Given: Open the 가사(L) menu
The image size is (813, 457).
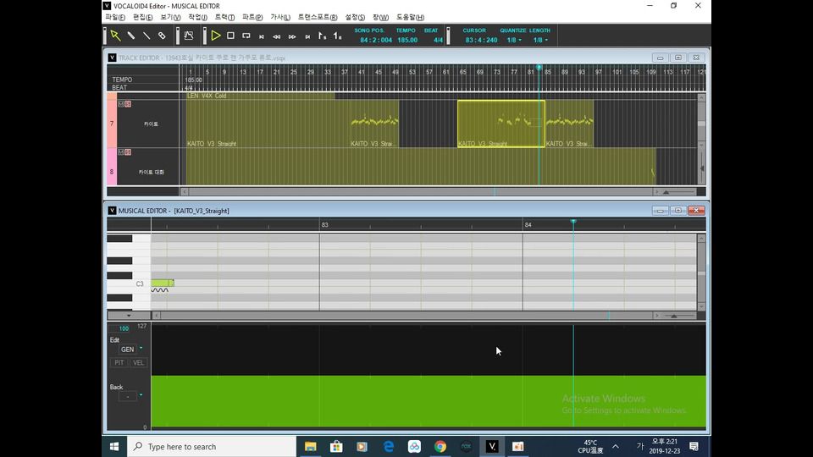Looking at the screenshot, I should [x=280, y=17].
